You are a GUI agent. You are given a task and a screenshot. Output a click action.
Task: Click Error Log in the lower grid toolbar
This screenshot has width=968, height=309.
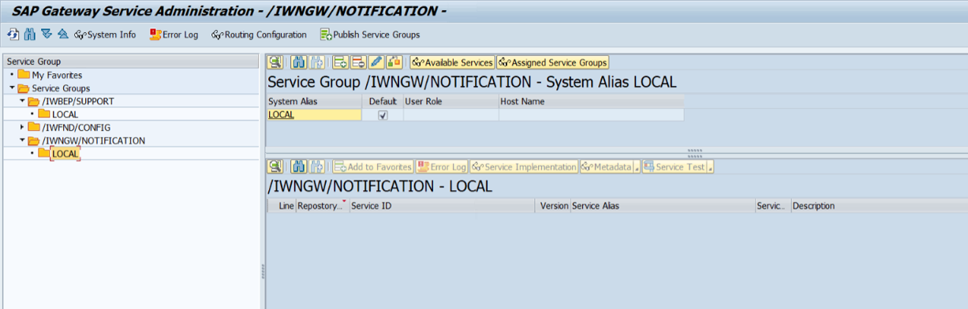point(442,166)
